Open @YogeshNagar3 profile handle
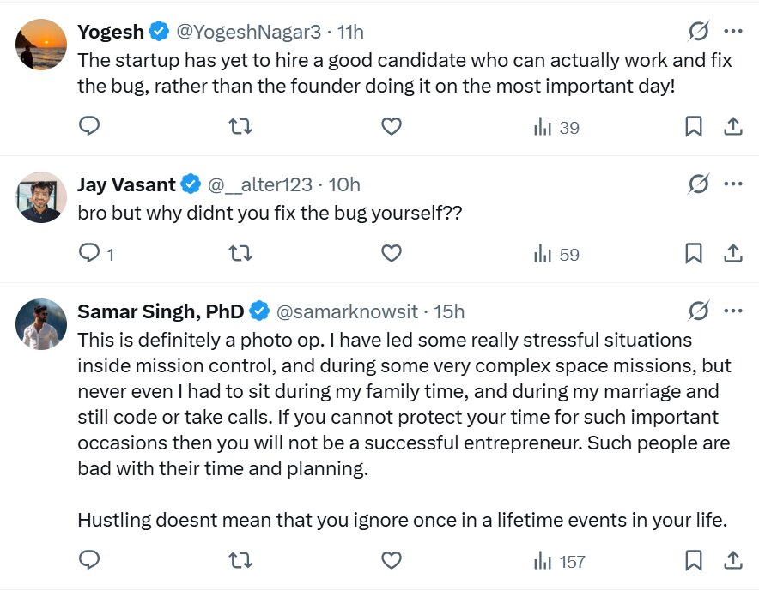The width and height of the screenshot is (759, 597). coord(249,32)
